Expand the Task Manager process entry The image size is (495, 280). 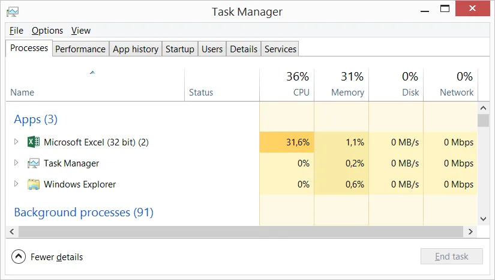point(16,163)
